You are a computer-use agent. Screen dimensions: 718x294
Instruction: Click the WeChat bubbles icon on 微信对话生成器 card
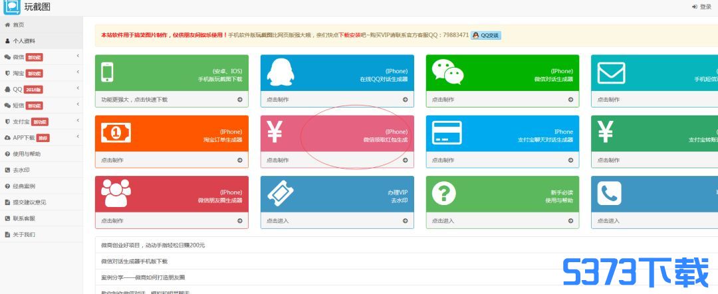coord(447,72)
